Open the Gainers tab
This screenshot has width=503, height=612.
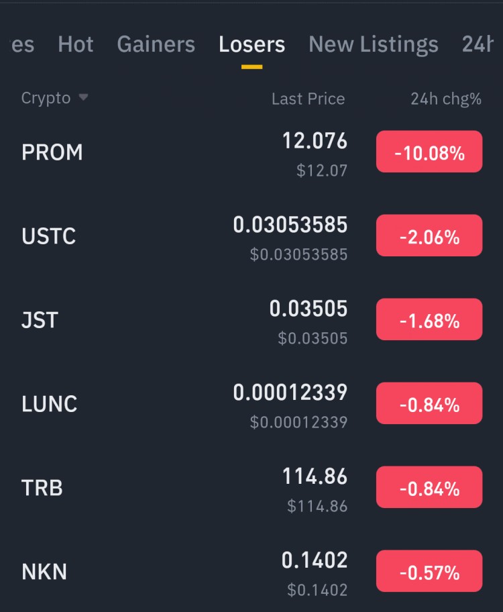pyautogui.click(x=156, y=44)
